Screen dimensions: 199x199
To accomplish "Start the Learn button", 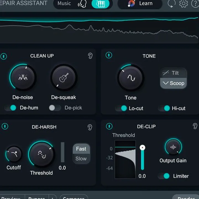I will 140,4.
